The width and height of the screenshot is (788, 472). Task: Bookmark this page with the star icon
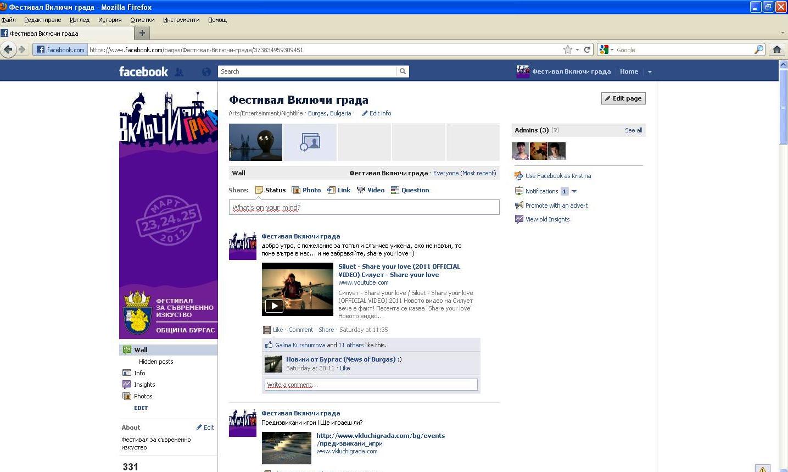567,49
